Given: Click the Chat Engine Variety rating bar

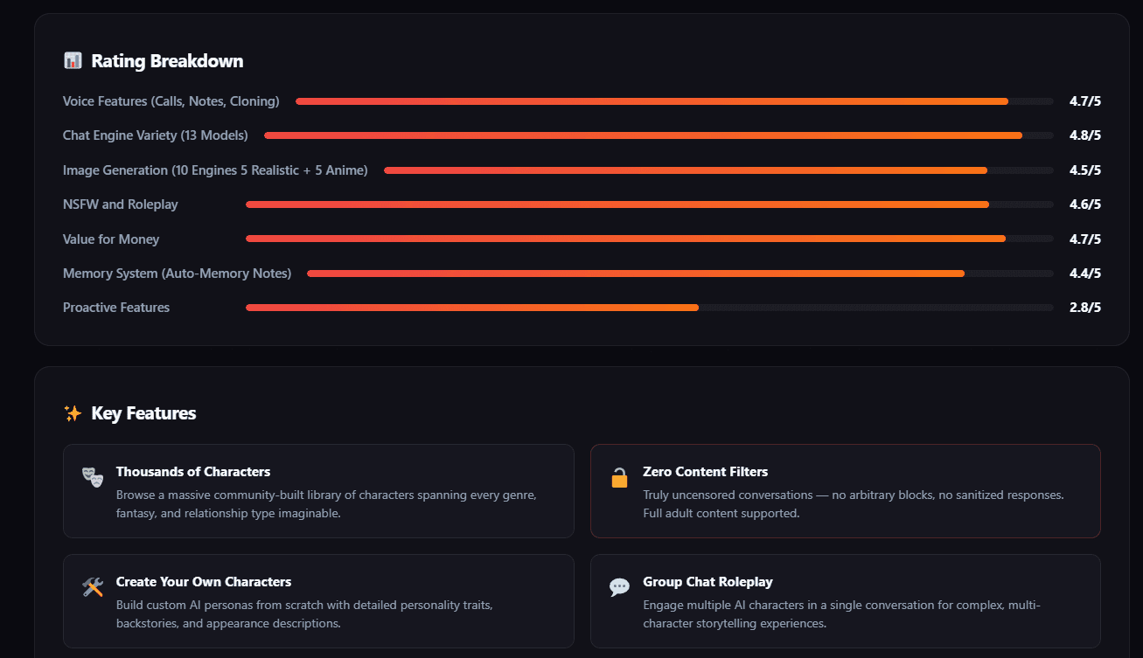Looking at the screenshot, I should pyautogui.click(x=659, y=135).
